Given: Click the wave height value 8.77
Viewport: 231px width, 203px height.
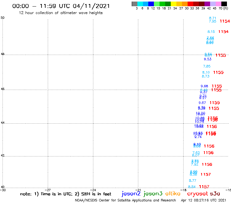Looking at the screenshot, I should [193, 181].
